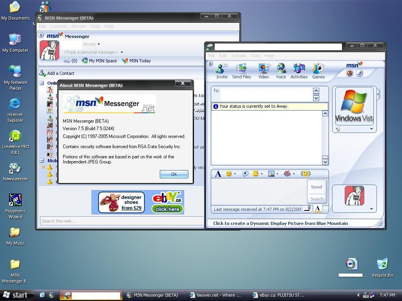Start a Video conversation

263,71
